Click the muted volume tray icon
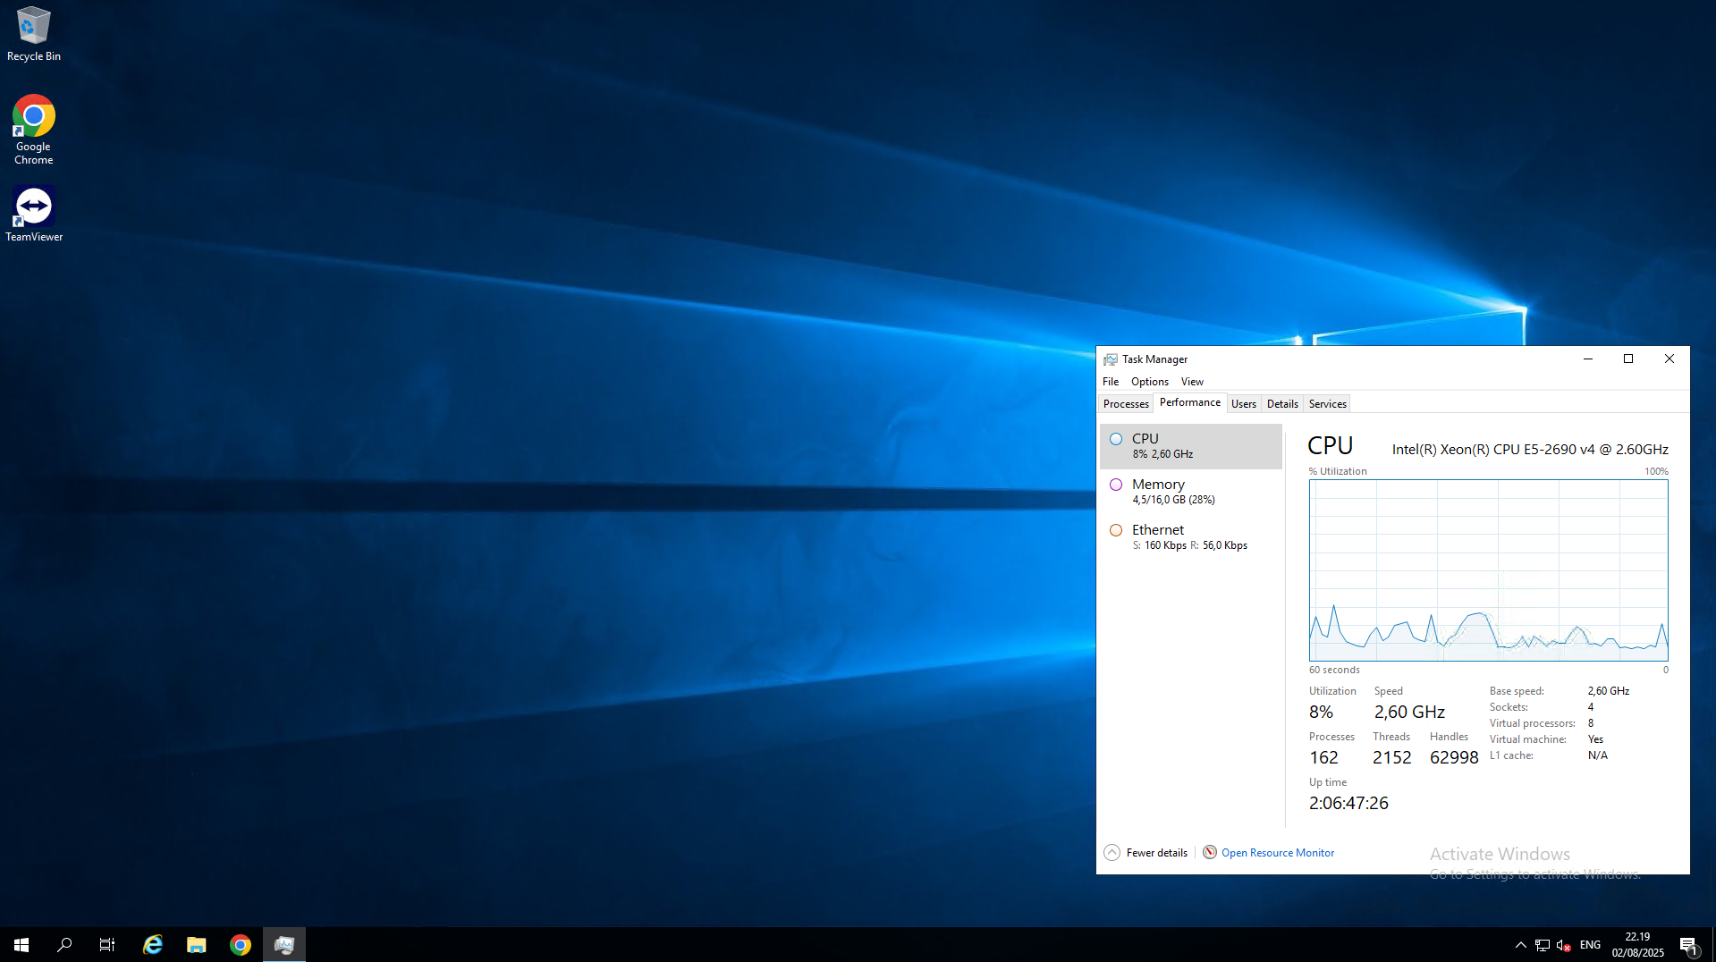The height and width of the screenshot is (962, 1716). click(x=1564, y=944)
